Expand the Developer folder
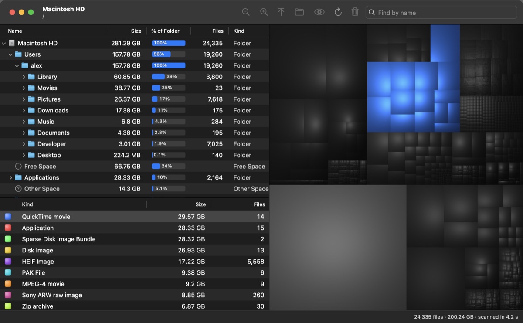Screen dimensions: 523x323 (x=24, y=144)
